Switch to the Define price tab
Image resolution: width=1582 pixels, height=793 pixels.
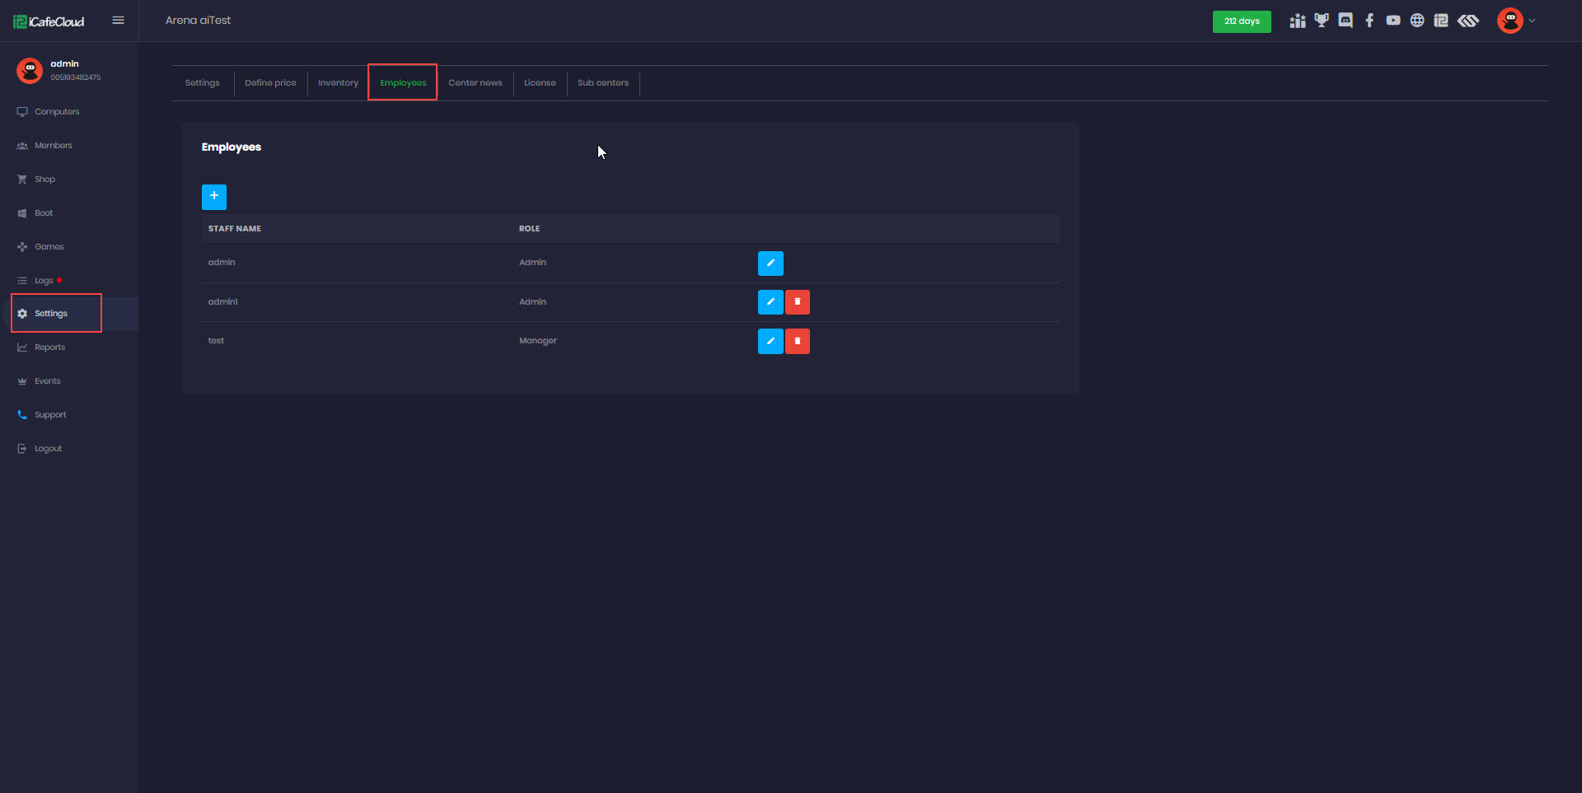point(270,83)
